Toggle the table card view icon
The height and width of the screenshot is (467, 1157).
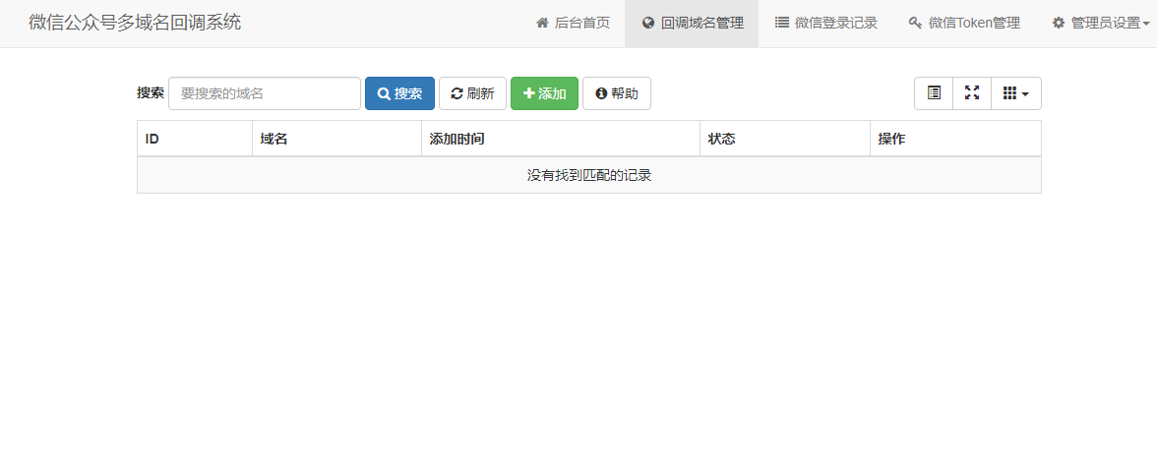[x=934, y=93]
